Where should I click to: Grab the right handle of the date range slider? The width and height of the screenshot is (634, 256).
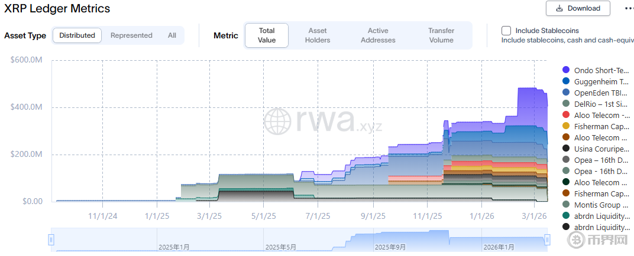[547, 239]
